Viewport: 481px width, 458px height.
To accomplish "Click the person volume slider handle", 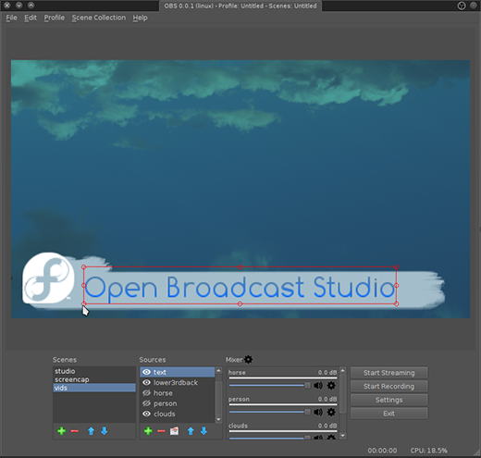I will [x=307, y=412].
